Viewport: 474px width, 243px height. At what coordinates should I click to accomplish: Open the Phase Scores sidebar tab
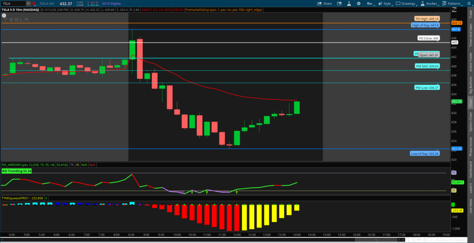pos(470,147)
